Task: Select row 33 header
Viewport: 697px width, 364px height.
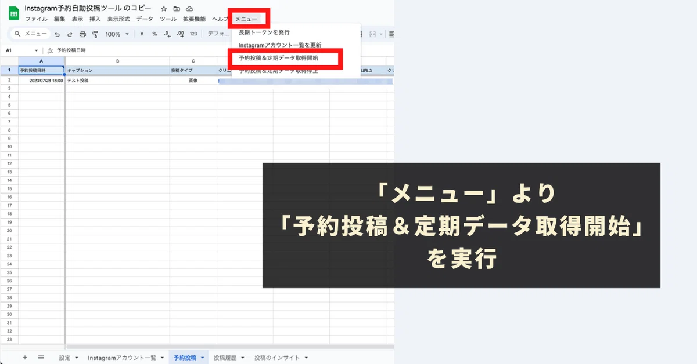Action: 9,339
